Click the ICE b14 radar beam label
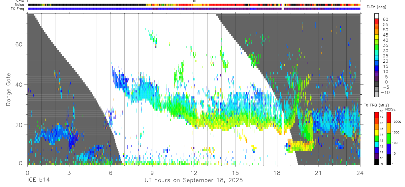The height and width of the screenshot is (187, 405). pos(38,180)
